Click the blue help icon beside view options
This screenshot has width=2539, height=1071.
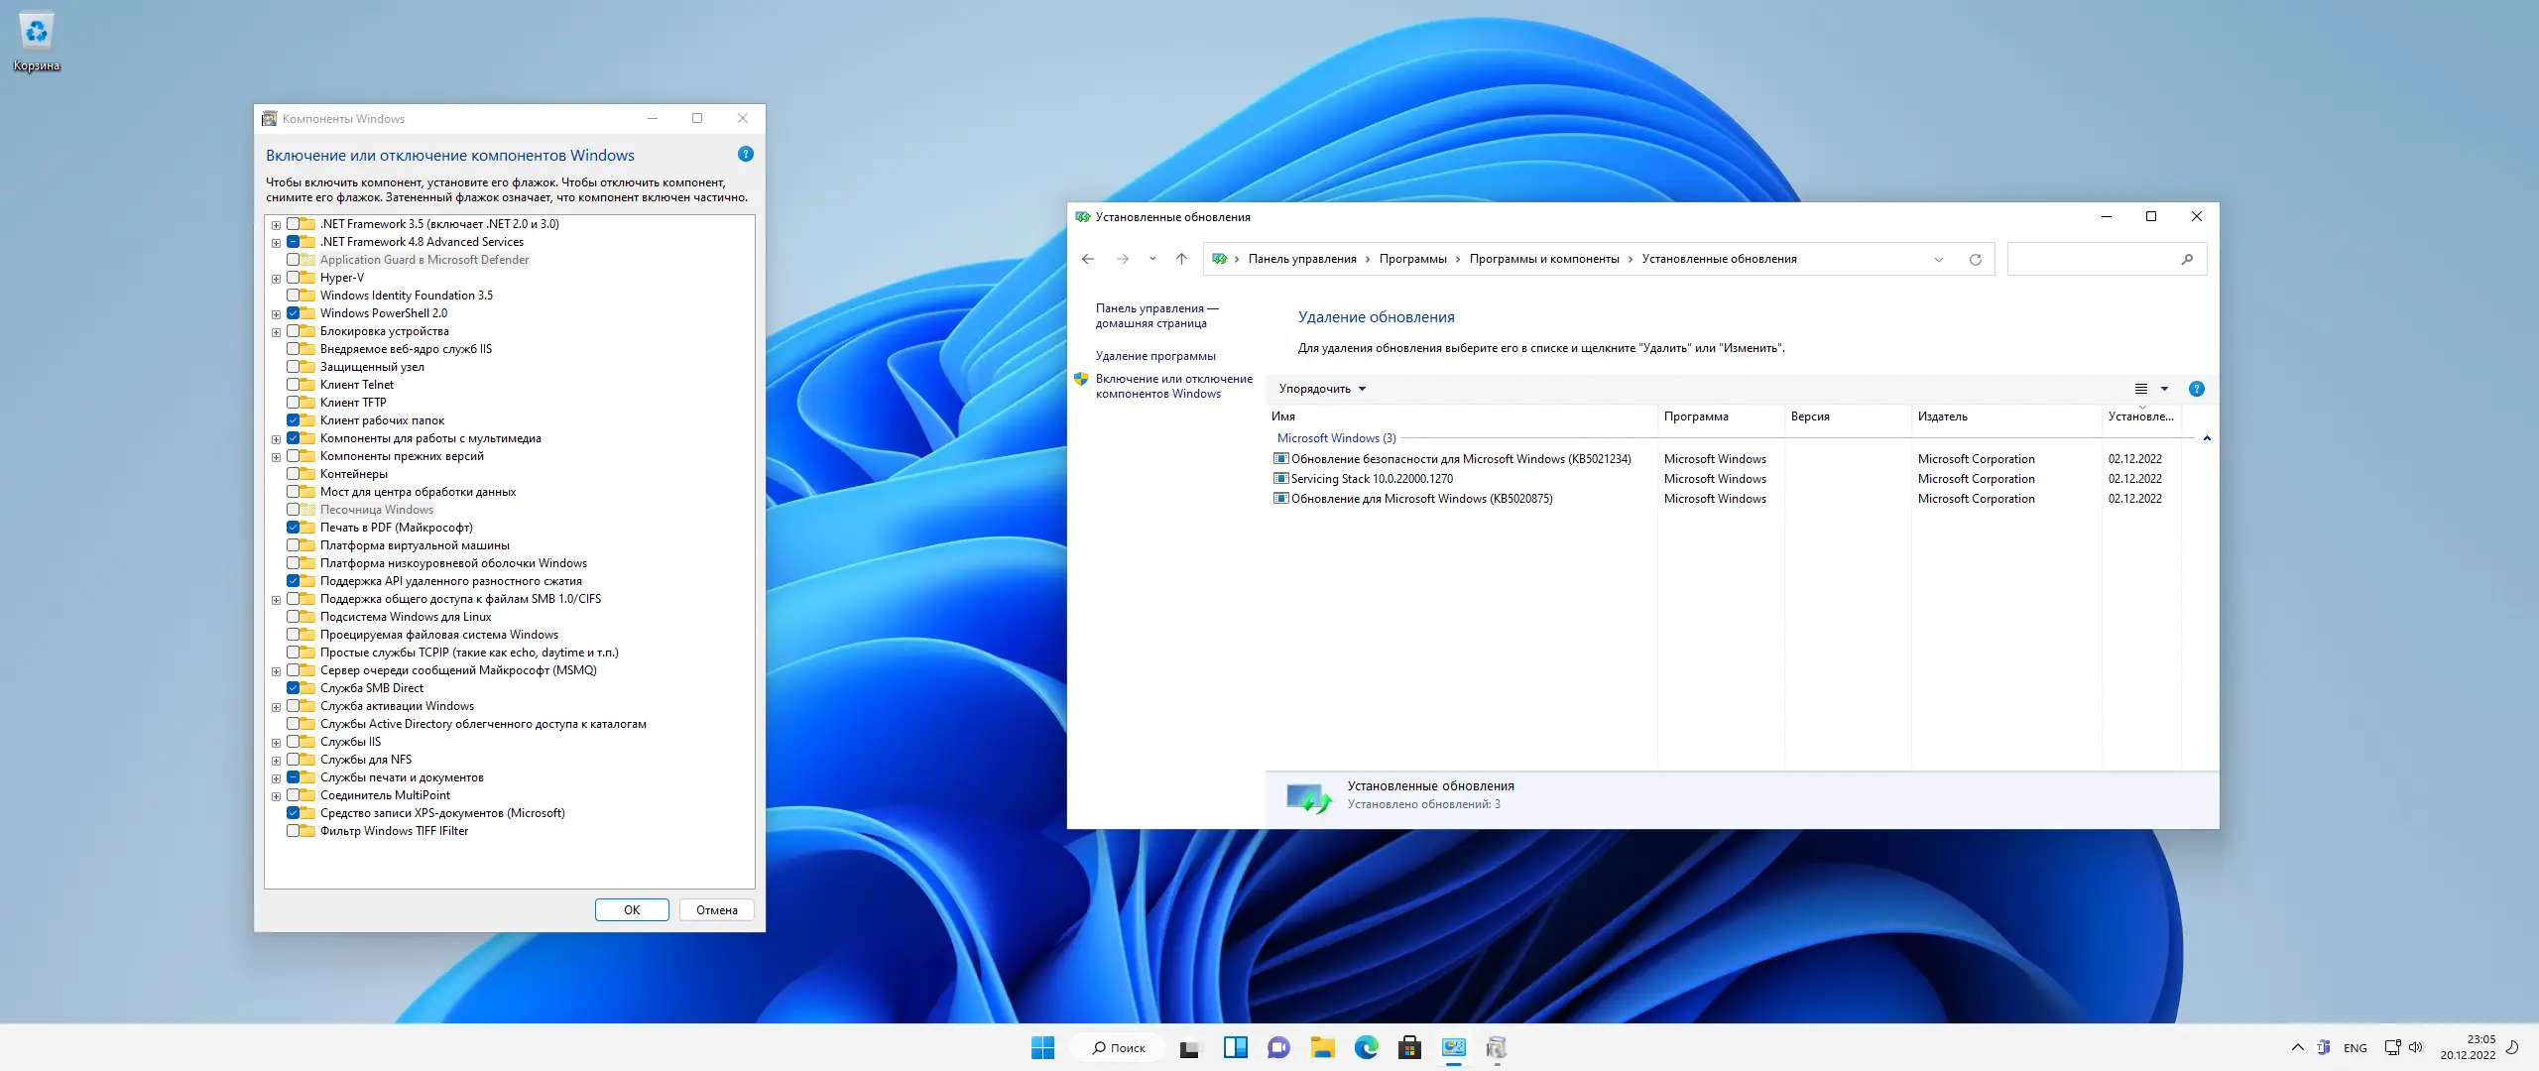pyautogui.click(x=2196, y=389)
